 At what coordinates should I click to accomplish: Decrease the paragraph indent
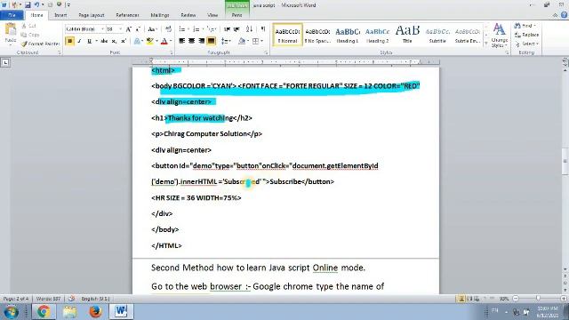pos(228,29)
